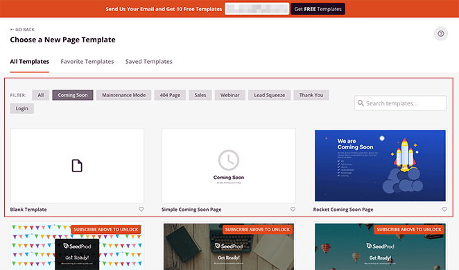Click Subscribe Above to Unlock on bunting template
This screenshot has width=459, height=270.
105,229
